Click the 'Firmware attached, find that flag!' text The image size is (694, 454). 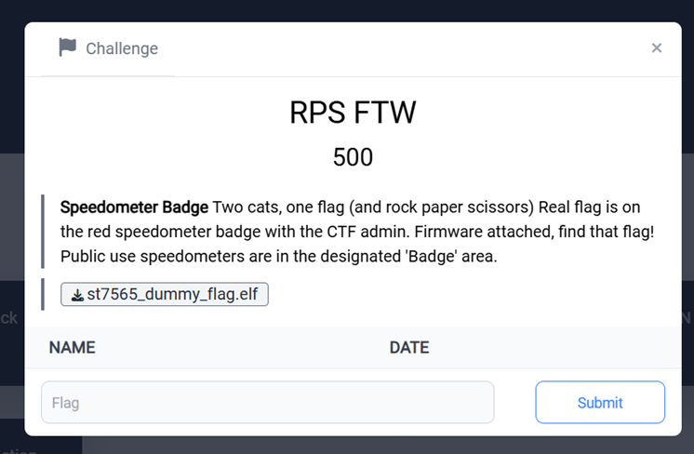(534, 232)
